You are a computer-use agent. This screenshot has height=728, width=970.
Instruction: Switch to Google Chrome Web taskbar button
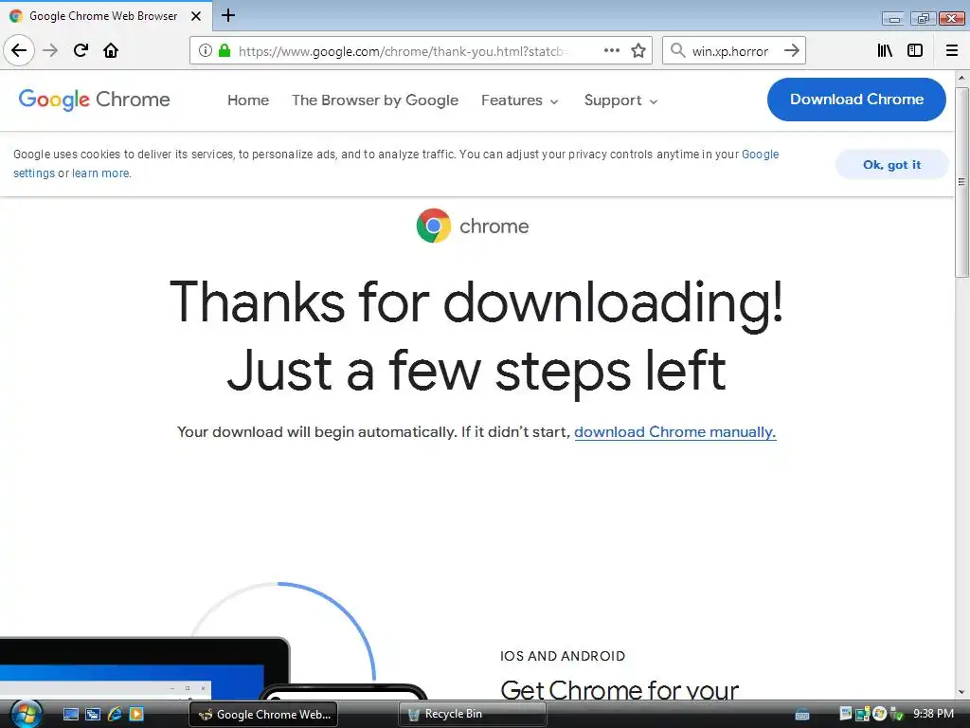coord(263,715)
